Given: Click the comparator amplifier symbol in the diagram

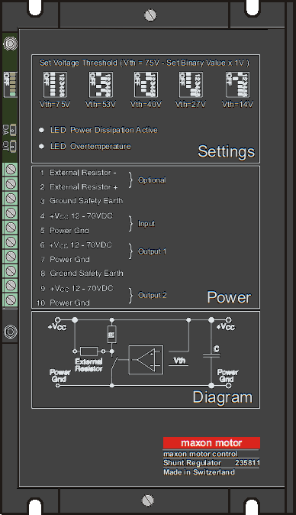Looking at the screenshot, I should pos(146,360).
